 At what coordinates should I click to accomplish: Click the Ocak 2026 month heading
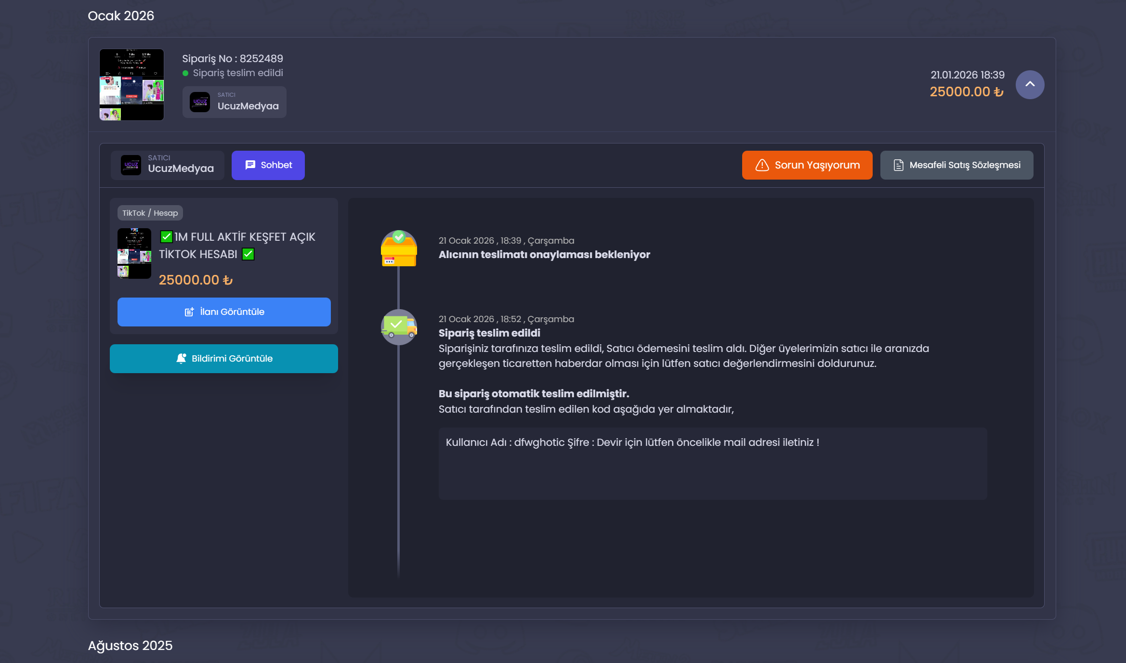click(121, 16)
